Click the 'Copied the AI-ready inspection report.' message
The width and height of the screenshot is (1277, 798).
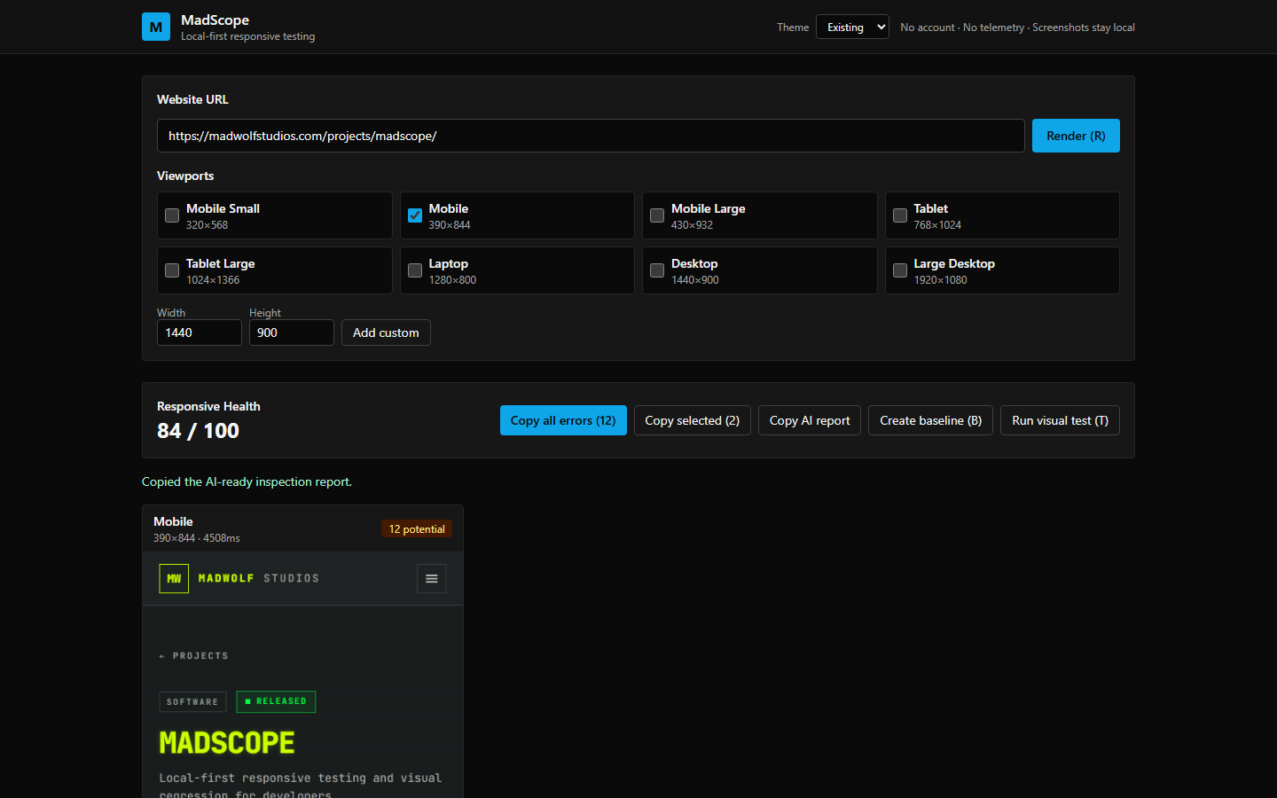(x=247, y=481)
